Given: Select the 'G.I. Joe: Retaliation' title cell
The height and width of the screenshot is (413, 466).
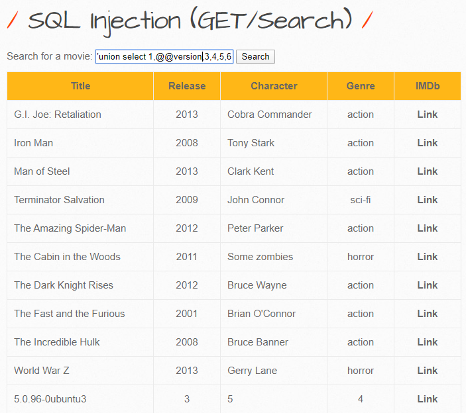Looking at the screenshot, I should [80, 115].
